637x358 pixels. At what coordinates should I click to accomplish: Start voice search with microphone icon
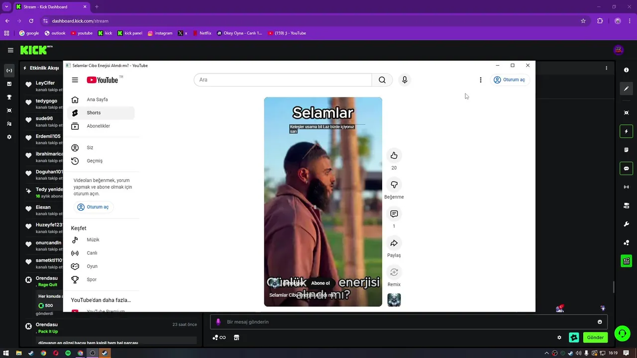coord(405,80)
